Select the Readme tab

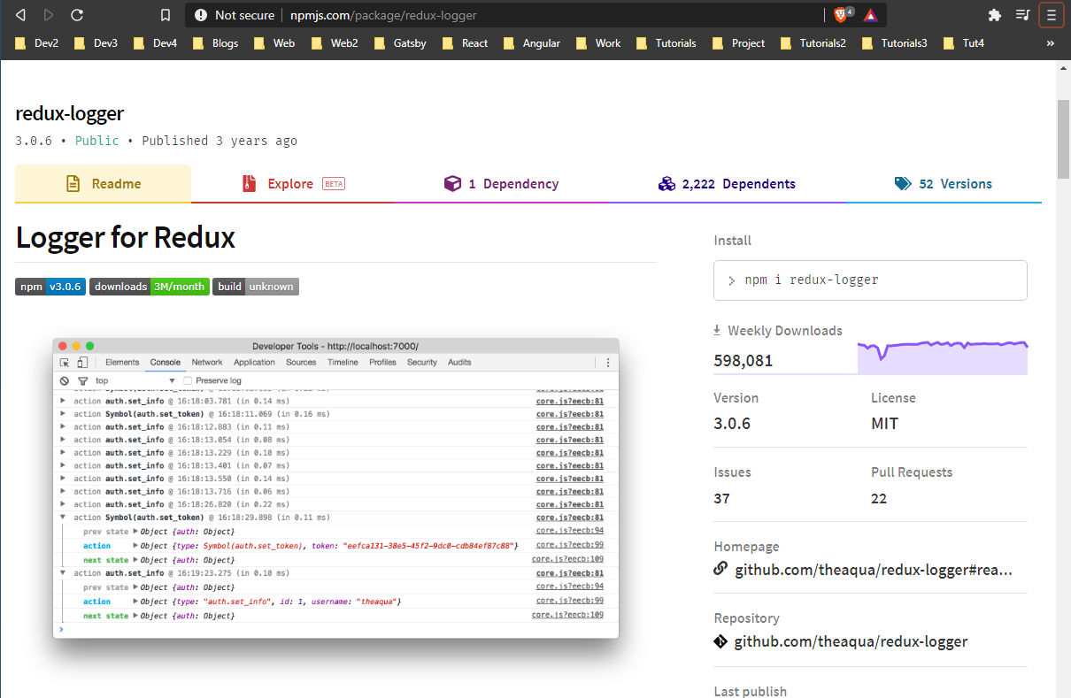[x=103, y=184]
